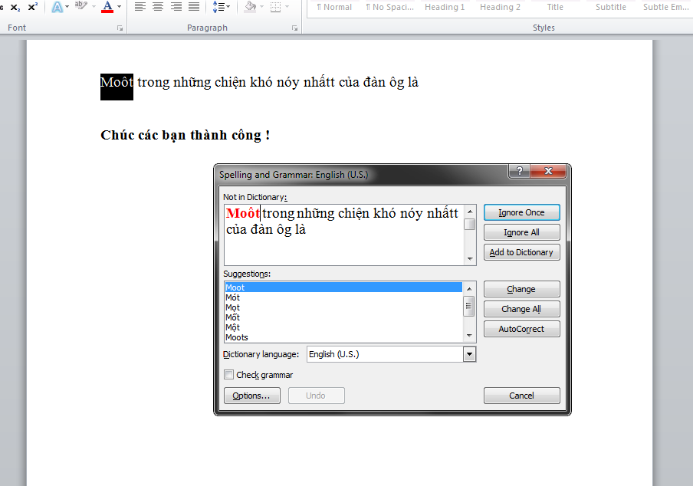693x486 pixels.
Task: Select the suggestion "Một" in the list
Action: 233,327
